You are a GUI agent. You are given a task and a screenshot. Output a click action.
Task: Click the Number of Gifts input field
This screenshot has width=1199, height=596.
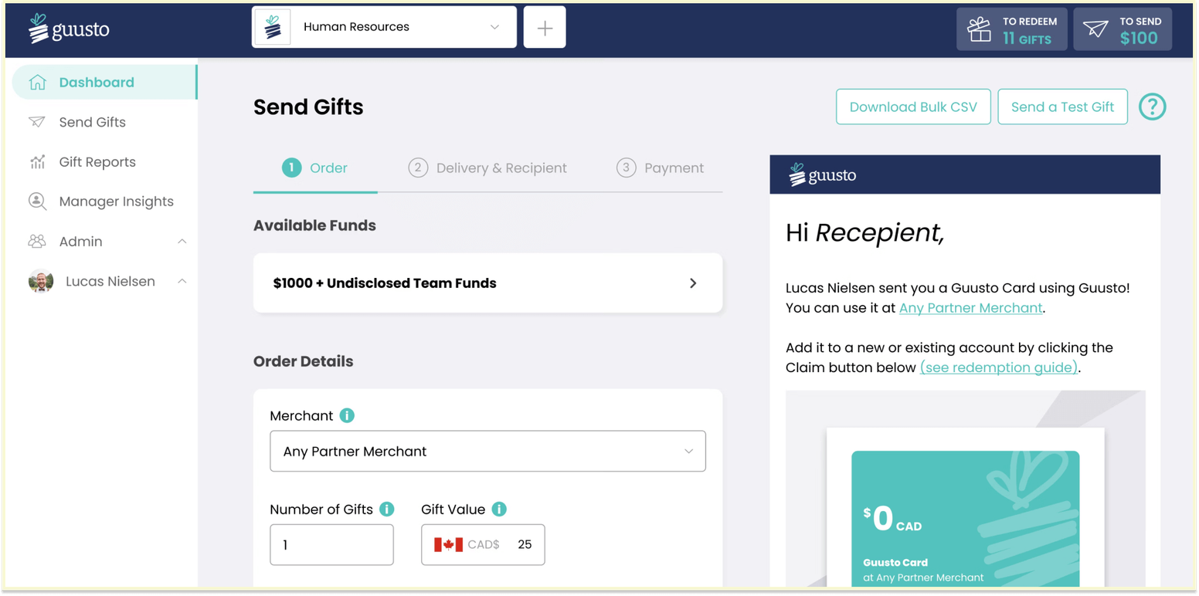pos(331,545)
